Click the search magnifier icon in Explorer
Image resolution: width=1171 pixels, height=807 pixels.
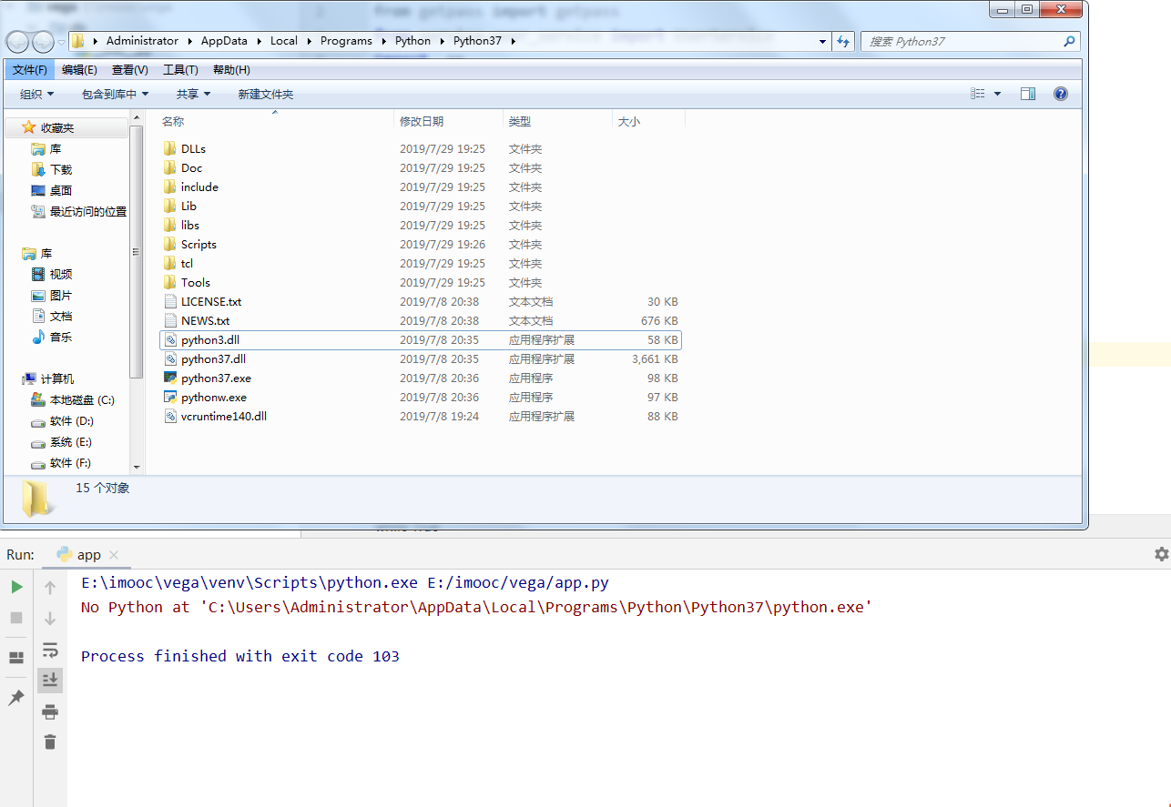1069,42
